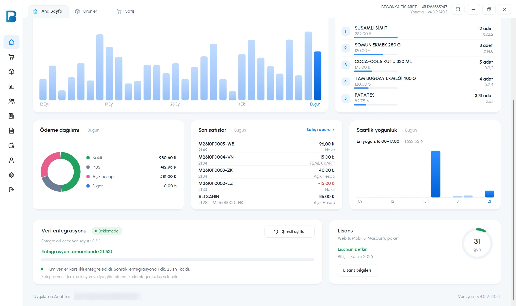Screen dimensions: 516x306
Task: Click the app logo at top left
Action: 11,16
